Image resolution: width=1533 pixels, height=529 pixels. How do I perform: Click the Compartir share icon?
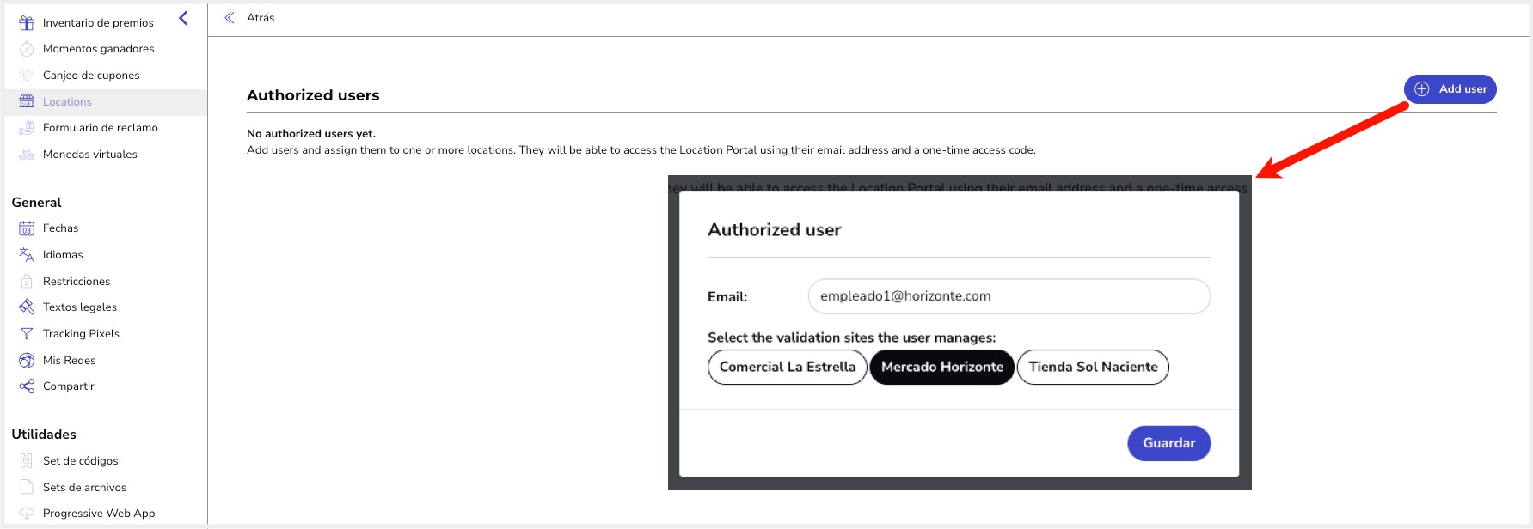click(27, 386)
